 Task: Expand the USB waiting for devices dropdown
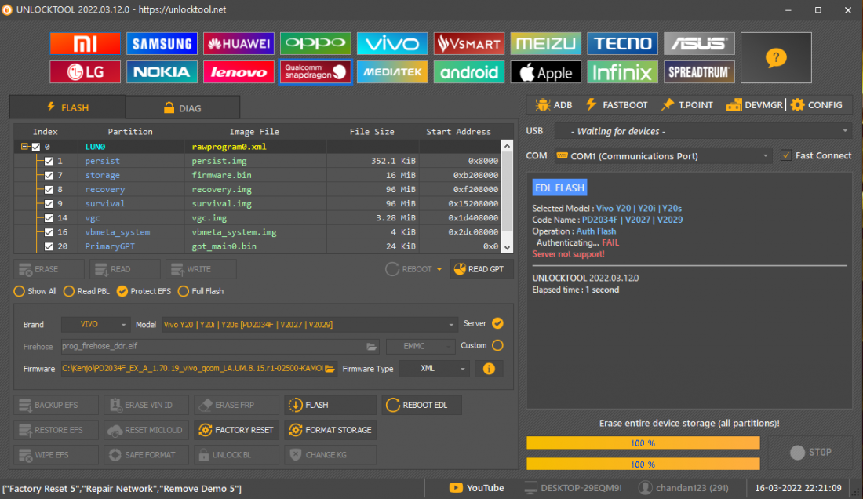tap(703, 132)
